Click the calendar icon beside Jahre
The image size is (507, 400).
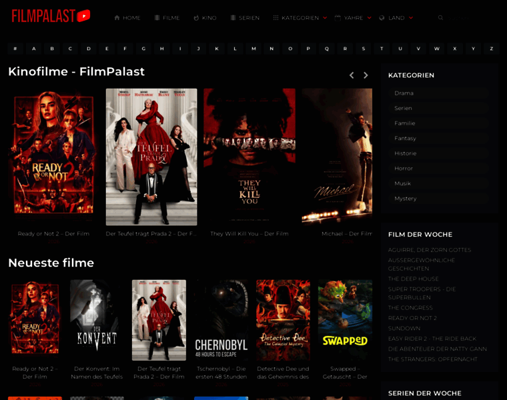click(338, 18)
